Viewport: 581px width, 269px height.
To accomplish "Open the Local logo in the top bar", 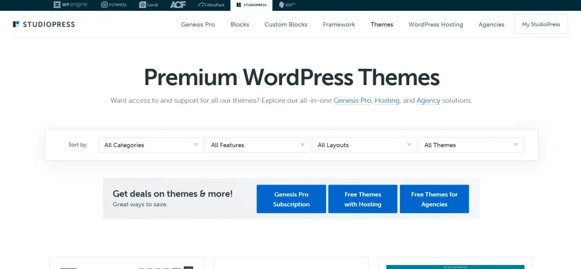I will (x=148, y=5).
